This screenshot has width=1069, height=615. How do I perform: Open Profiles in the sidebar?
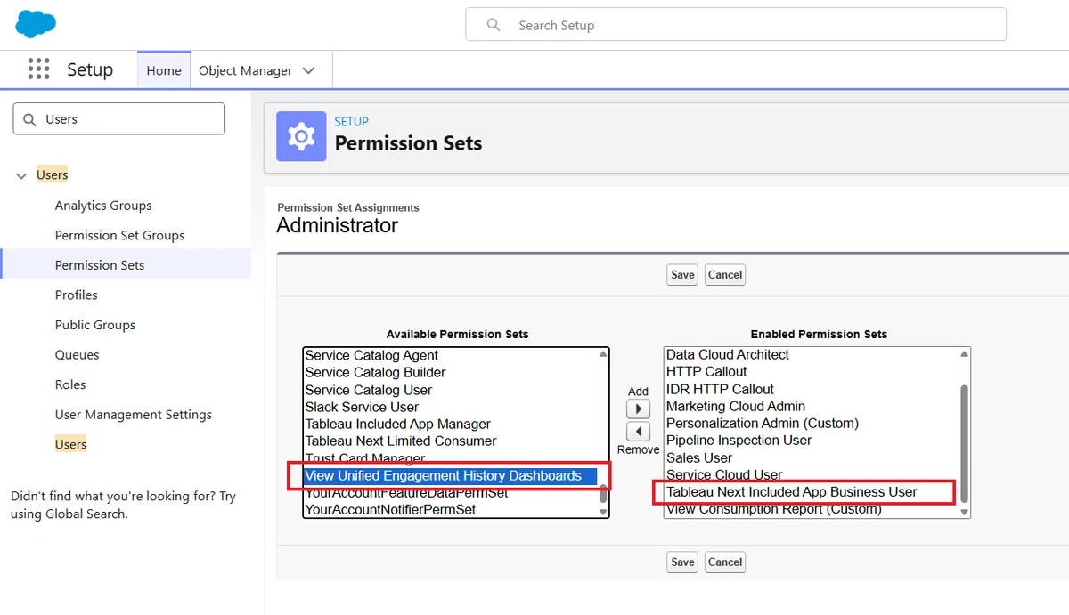(x=77, y=295)
